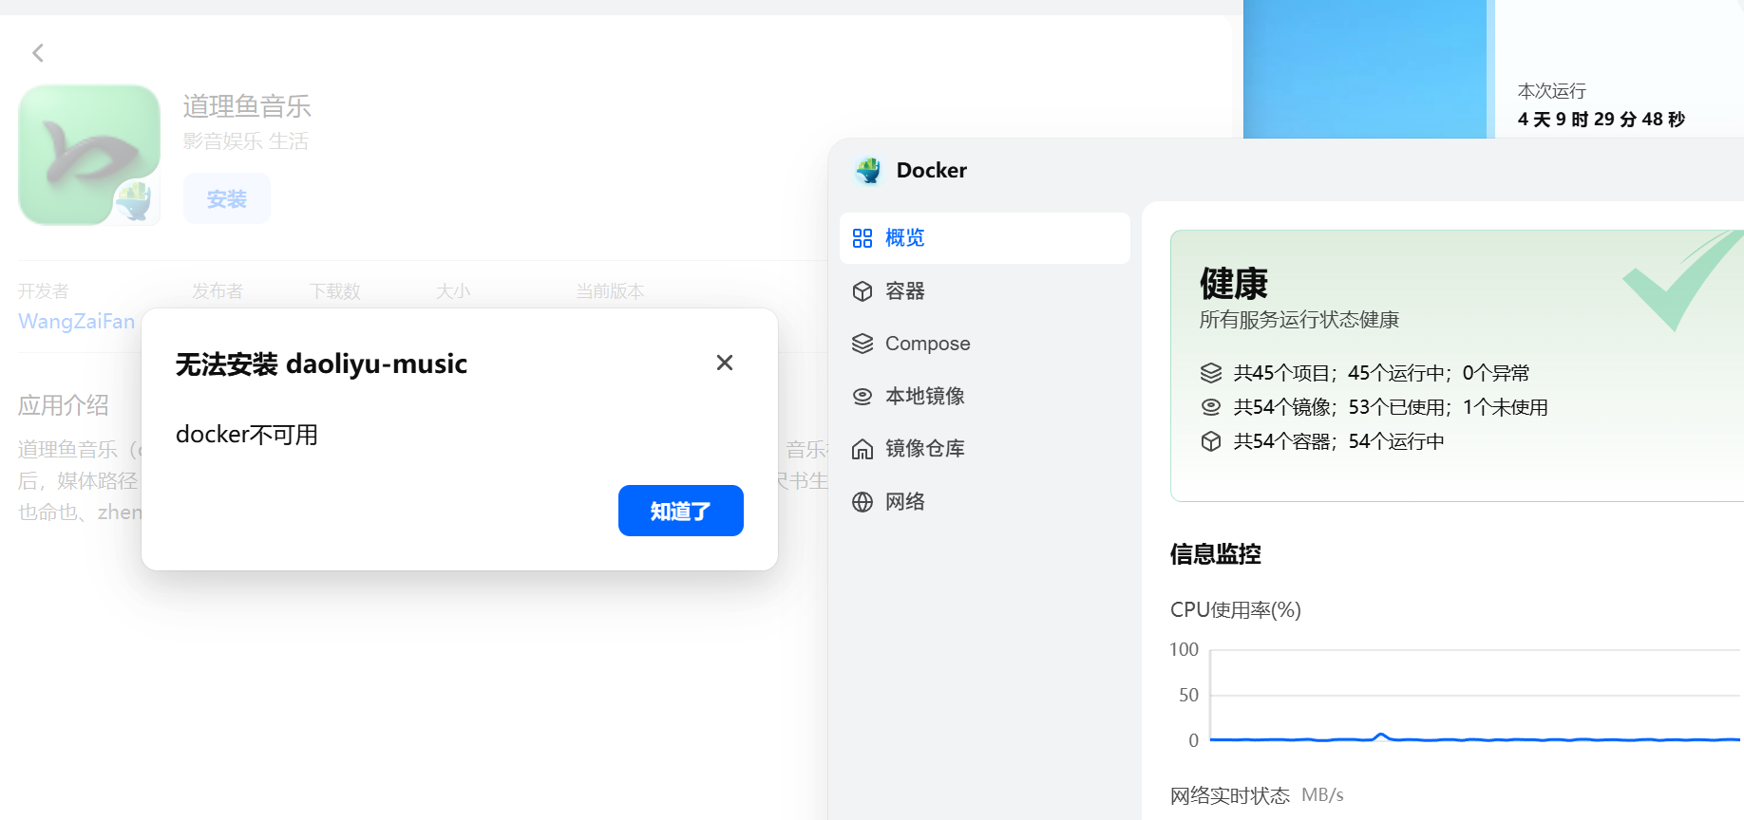Click the 当前版本 column label

pos(611,291)
